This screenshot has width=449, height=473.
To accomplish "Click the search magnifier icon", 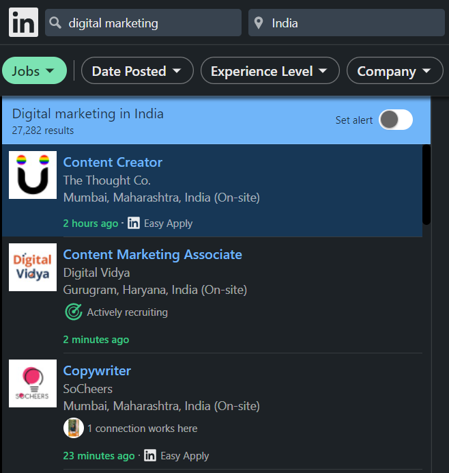I will 55,23.
